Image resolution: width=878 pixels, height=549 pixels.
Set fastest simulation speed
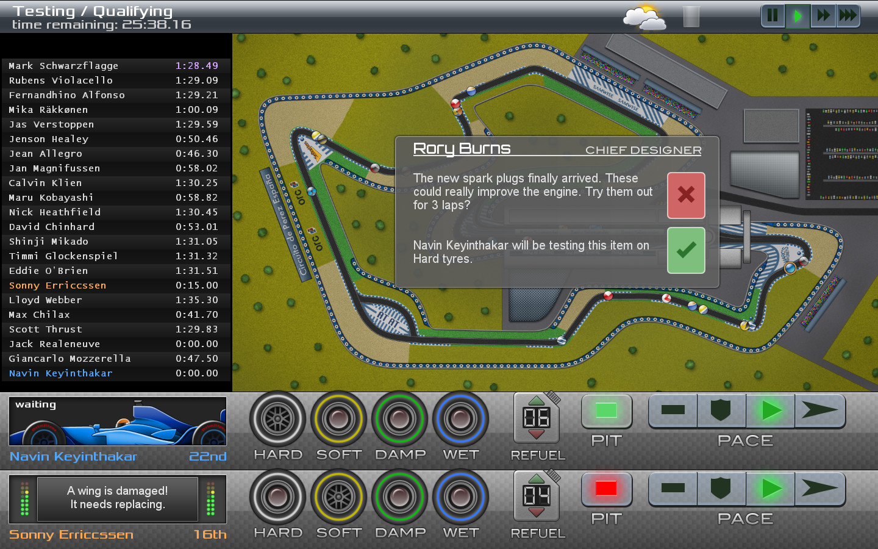(x=849, y=16)
